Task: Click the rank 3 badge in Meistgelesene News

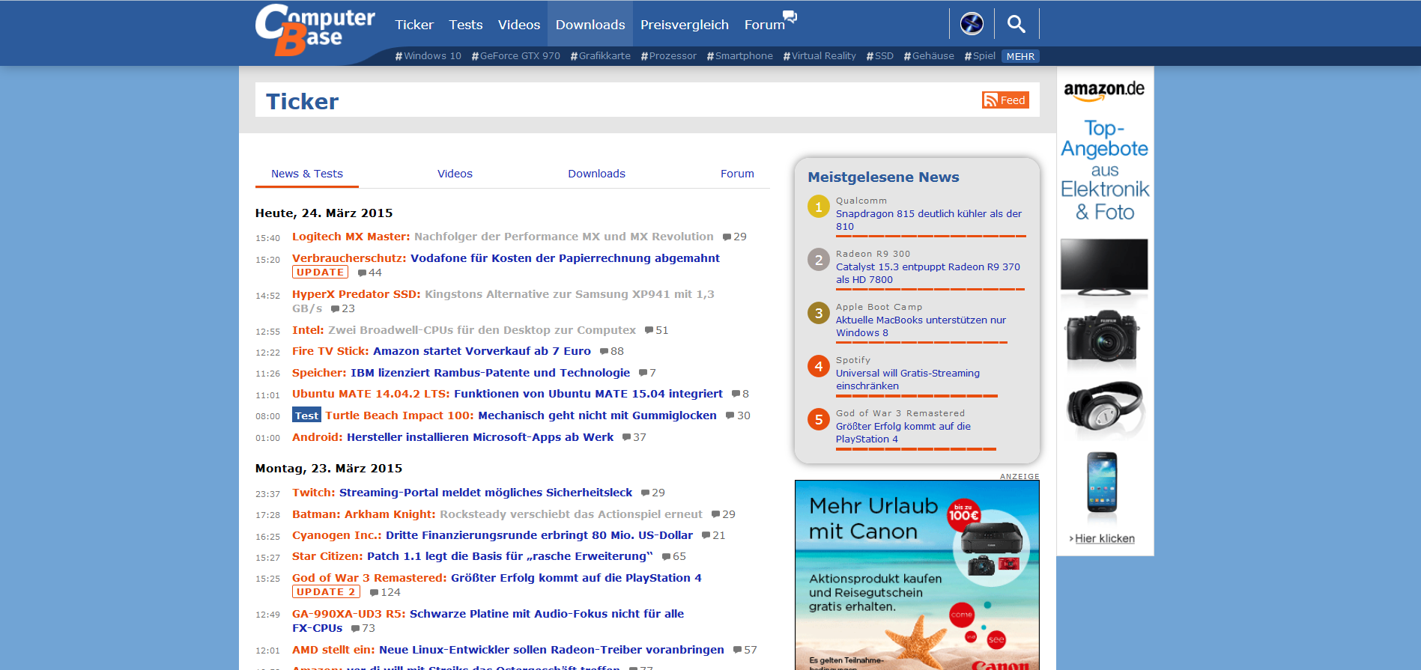Action: tap(819, 313)
